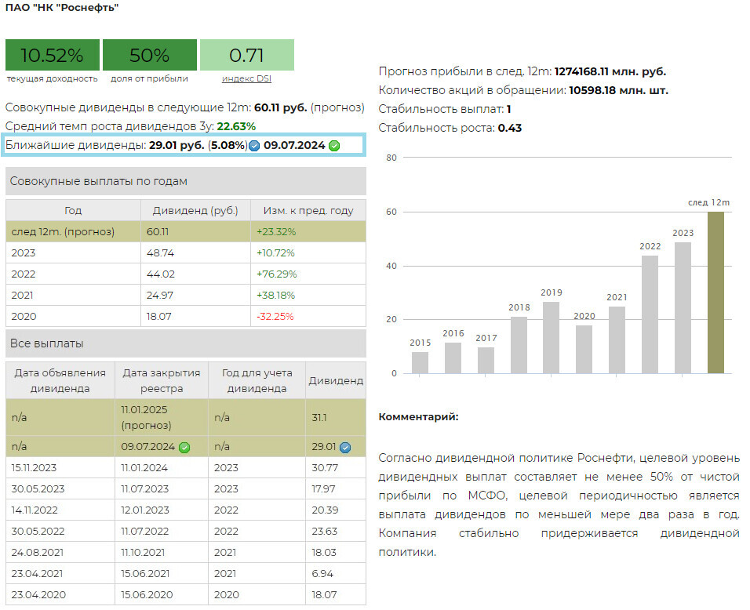The image size is (750, 610).
Task: Click the Дата закрытия реестра column header
Action: pyautogui.click(x=162, y=380)
